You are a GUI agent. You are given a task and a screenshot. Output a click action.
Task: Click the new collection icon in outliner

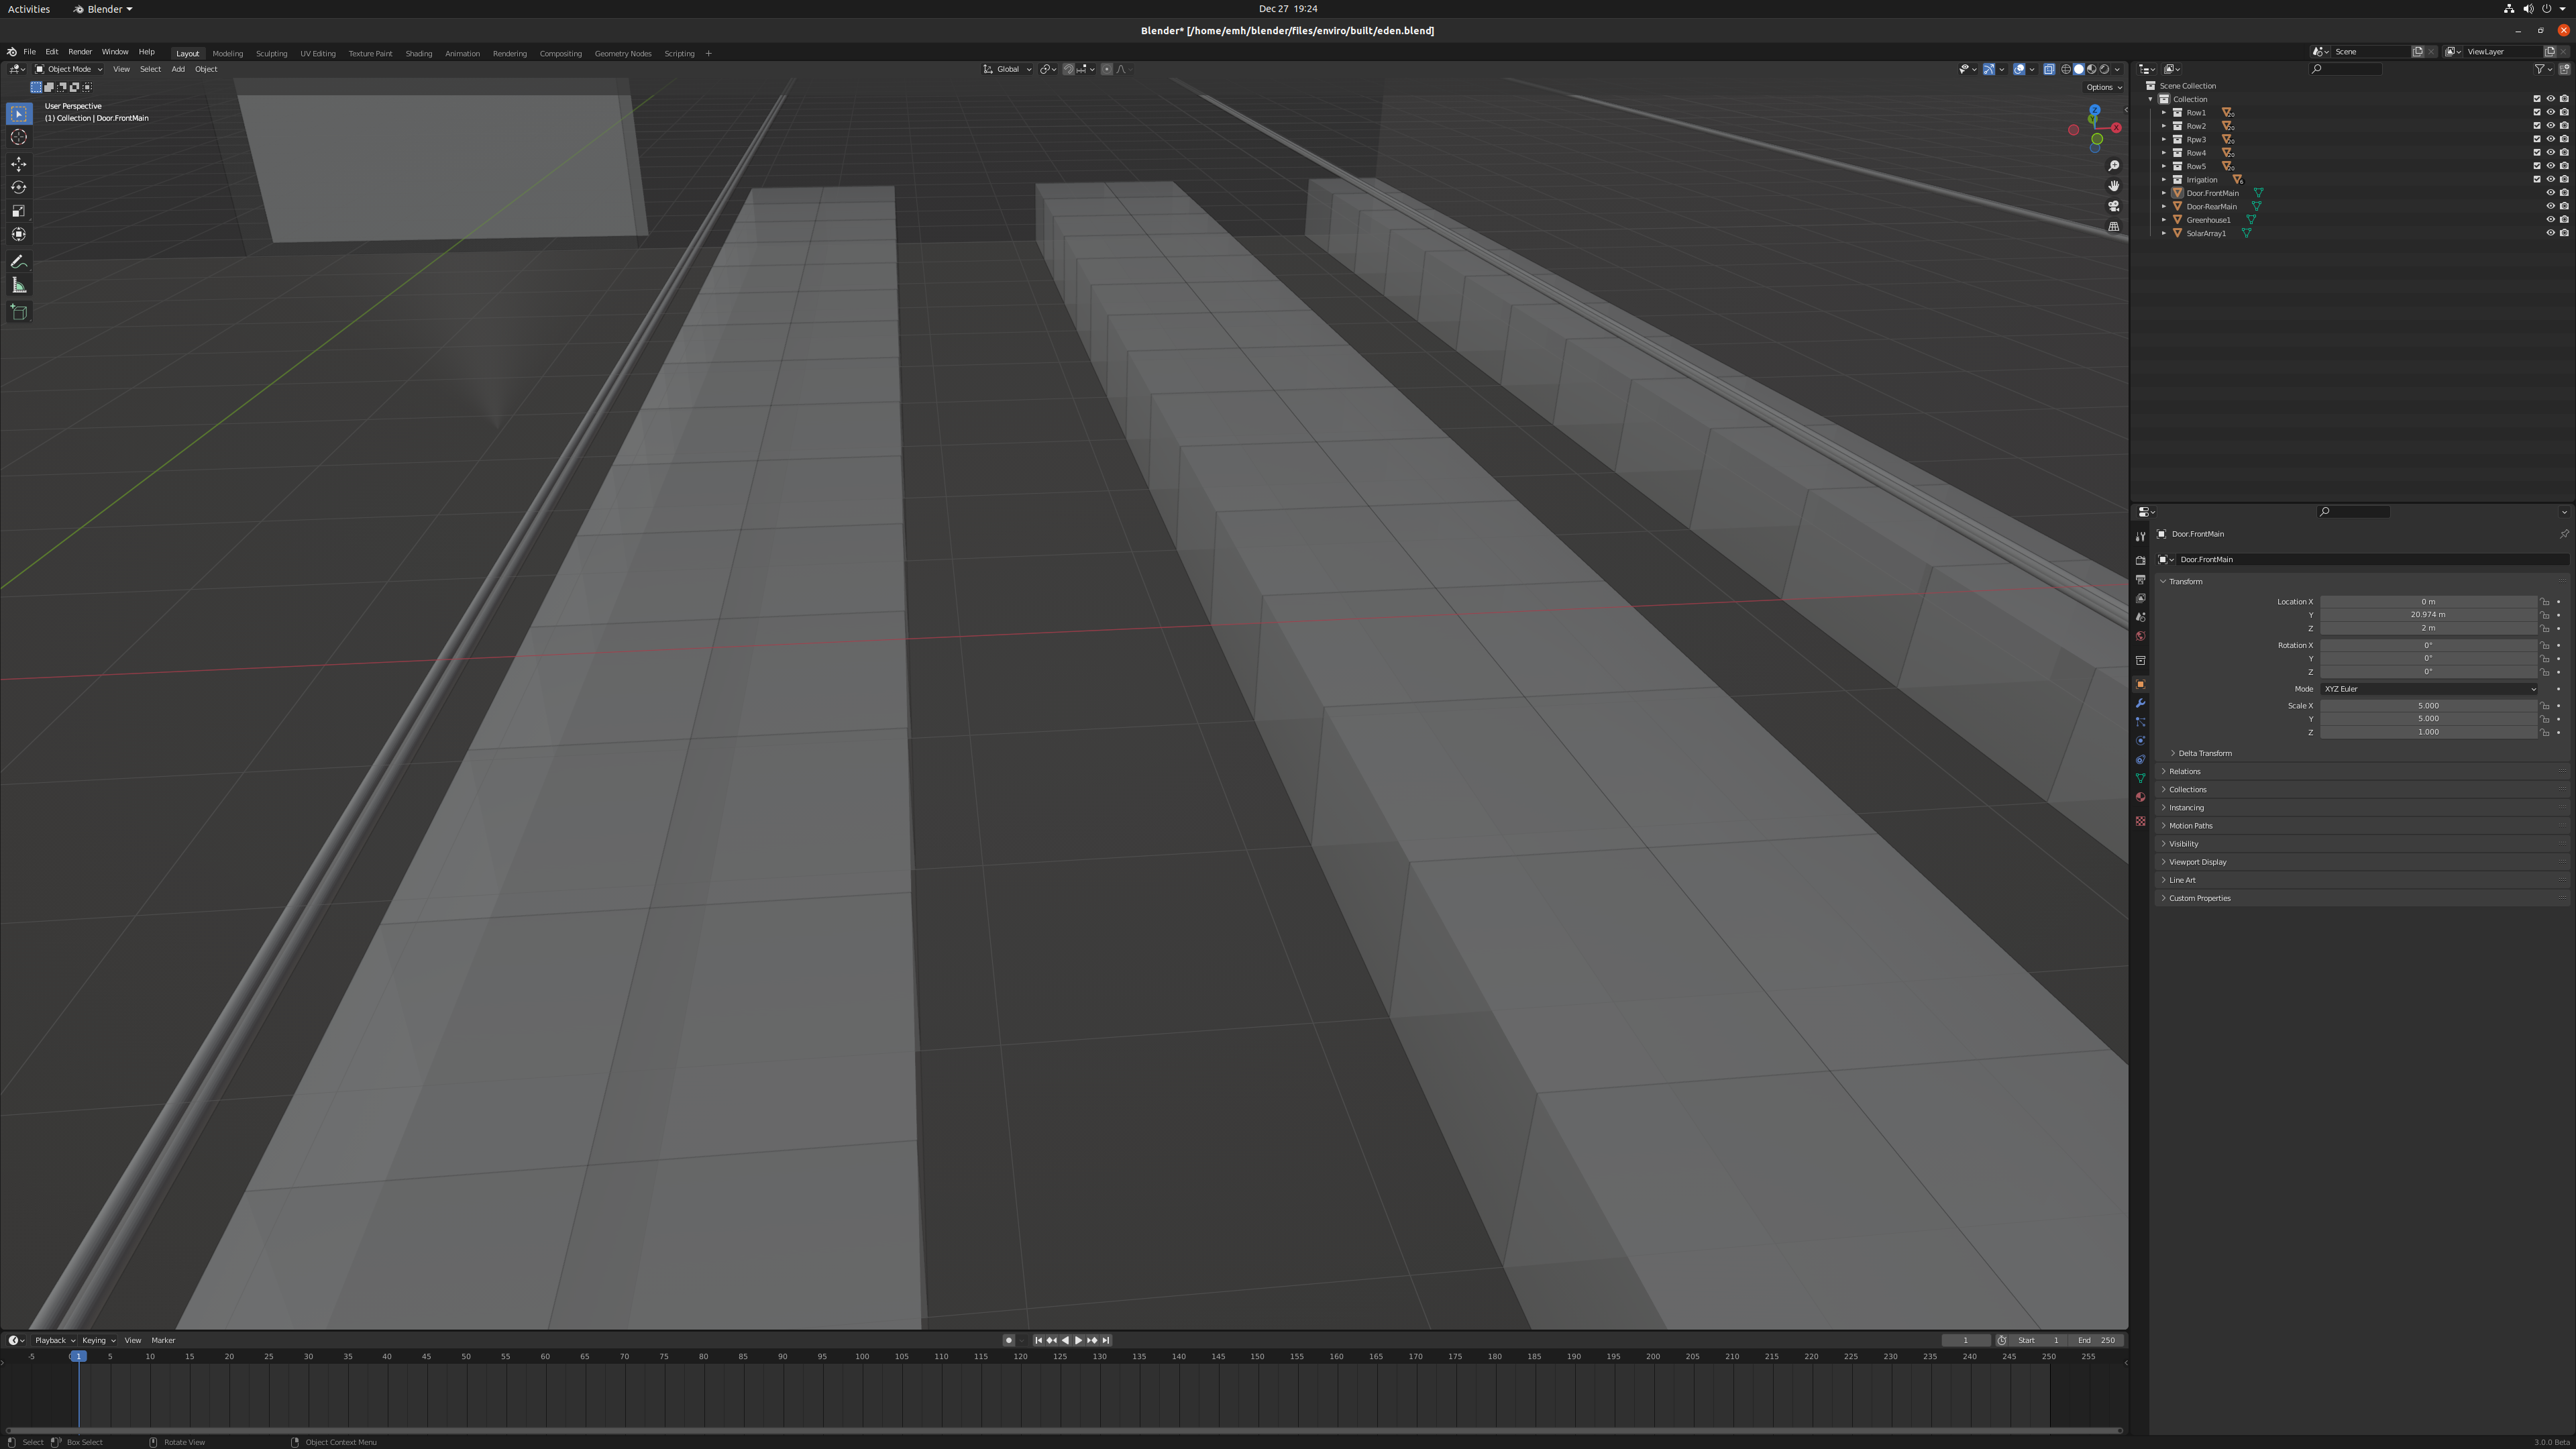(x=2564, y=69)
